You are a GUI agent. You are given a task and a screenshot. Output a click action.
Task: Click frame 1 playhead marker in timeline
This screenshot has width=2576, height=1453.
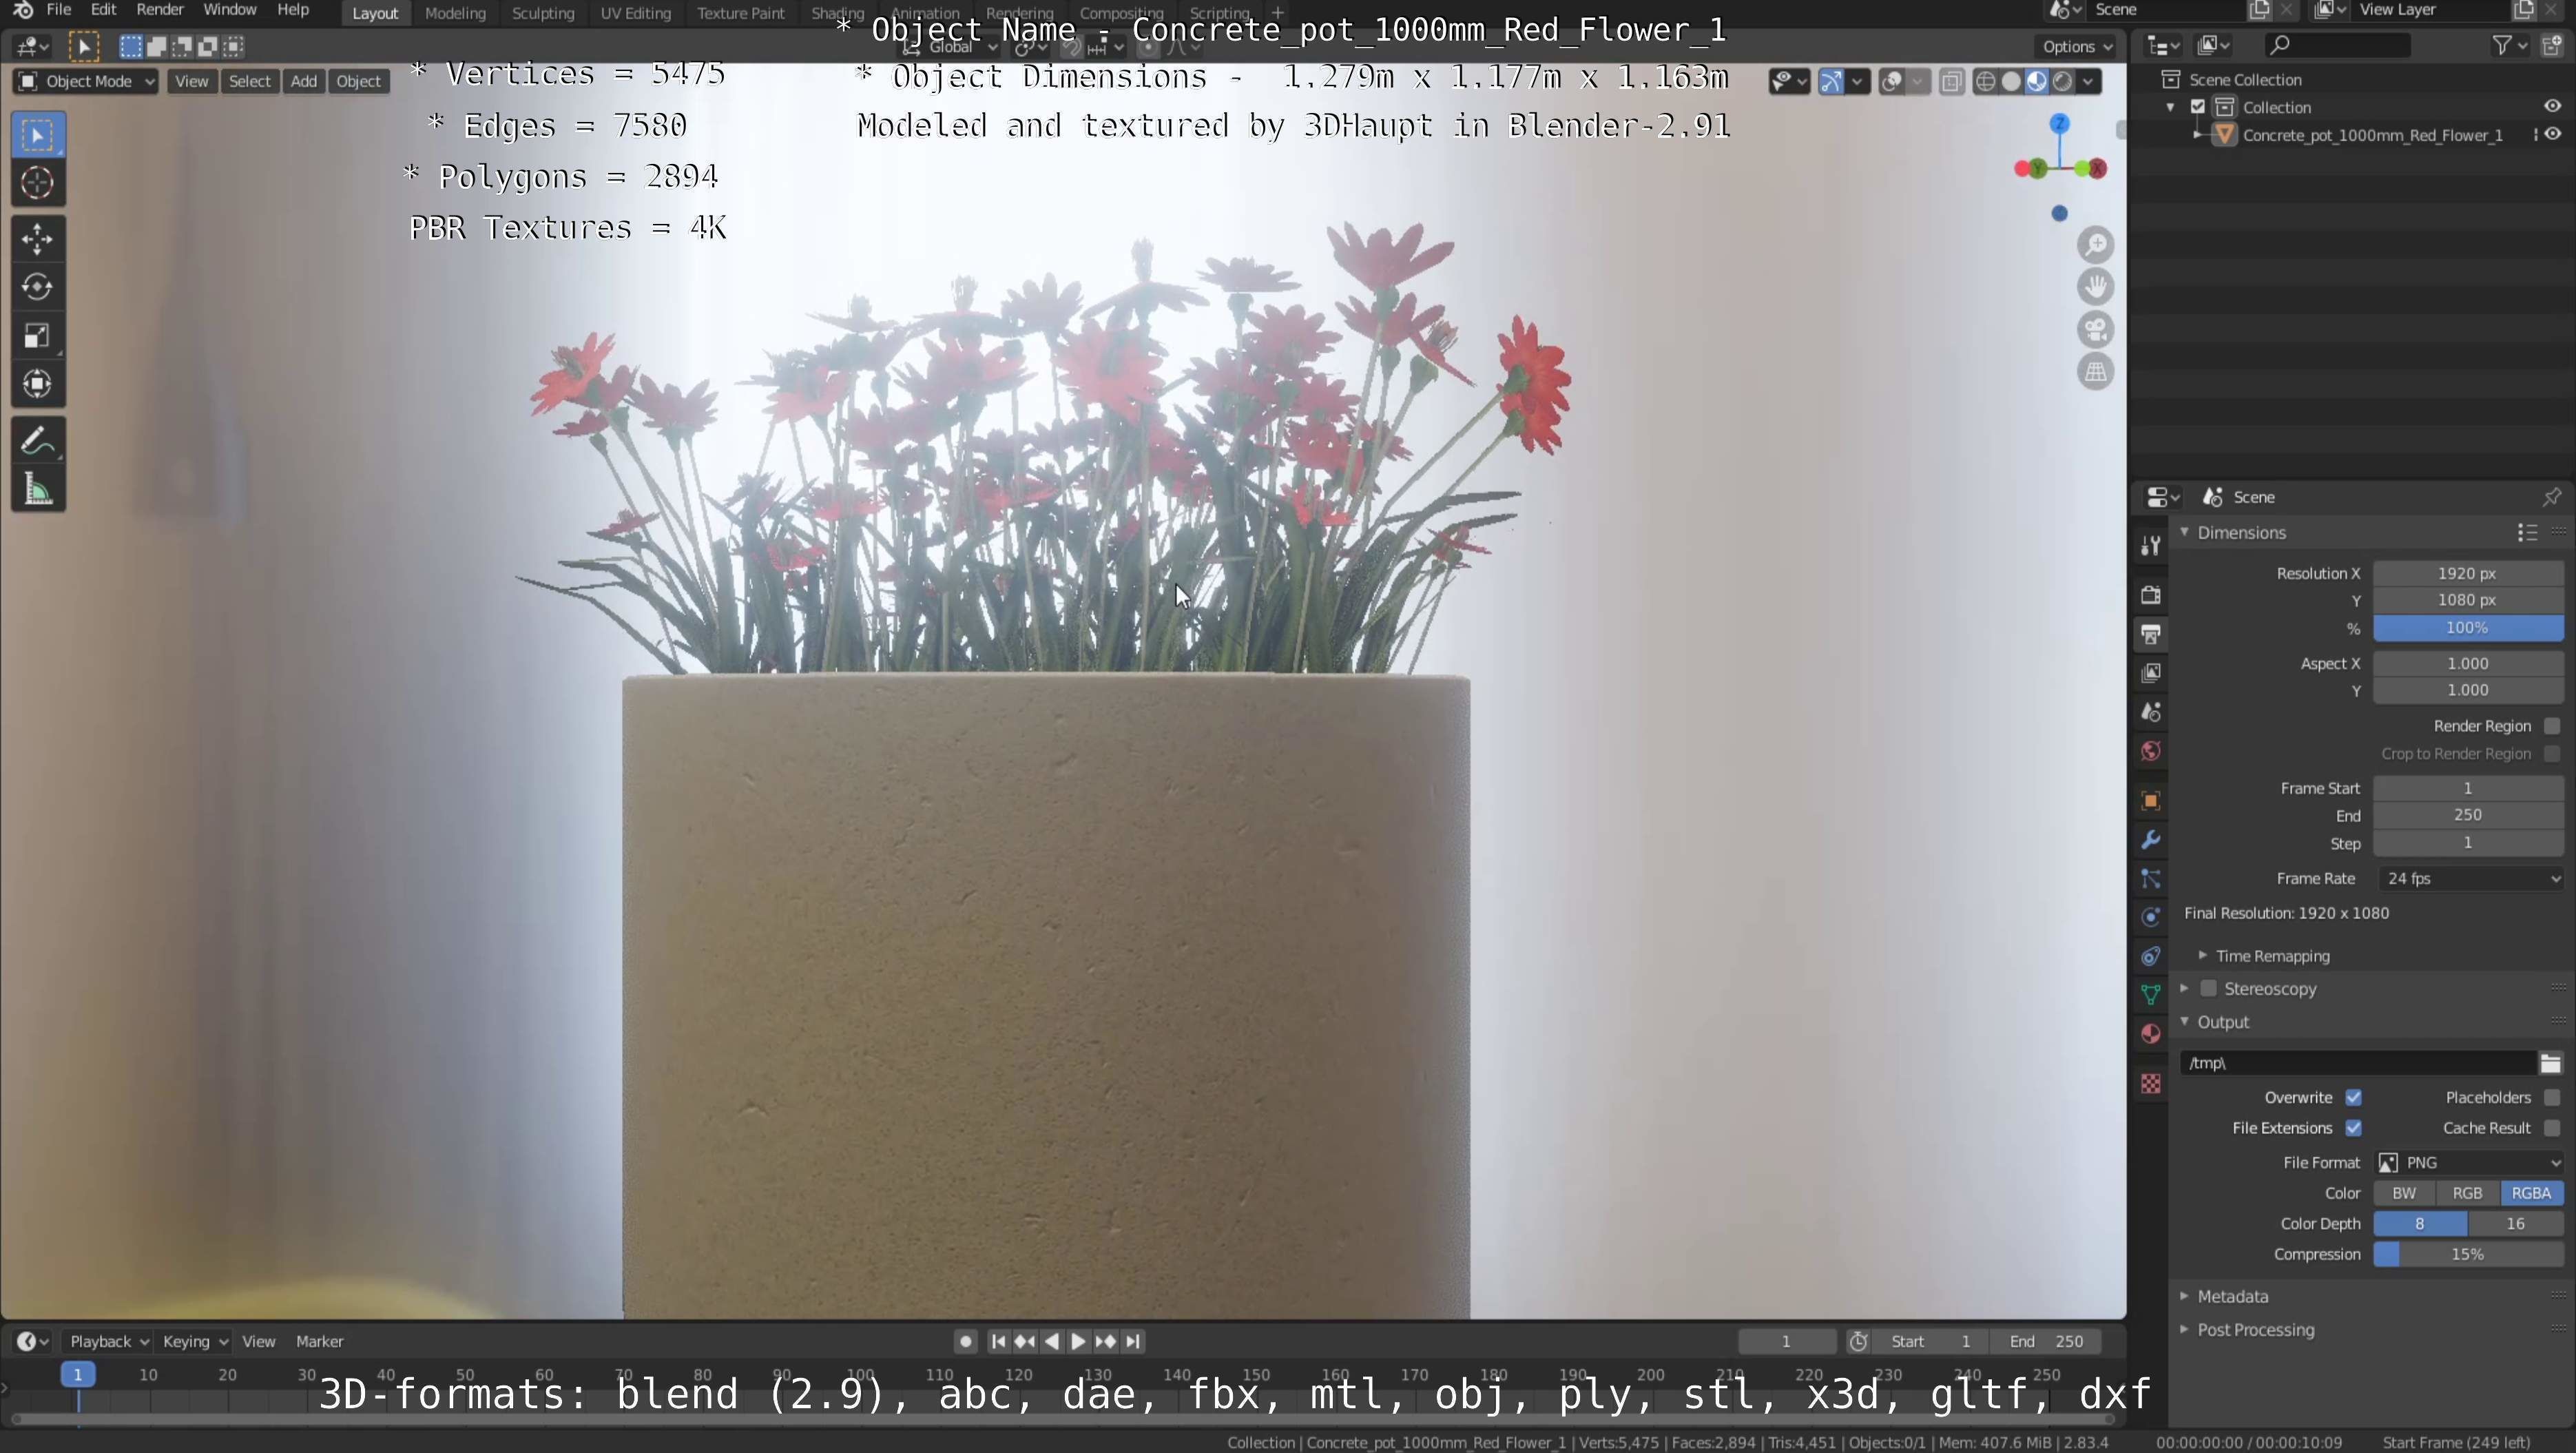click(x=78, y=1375)
